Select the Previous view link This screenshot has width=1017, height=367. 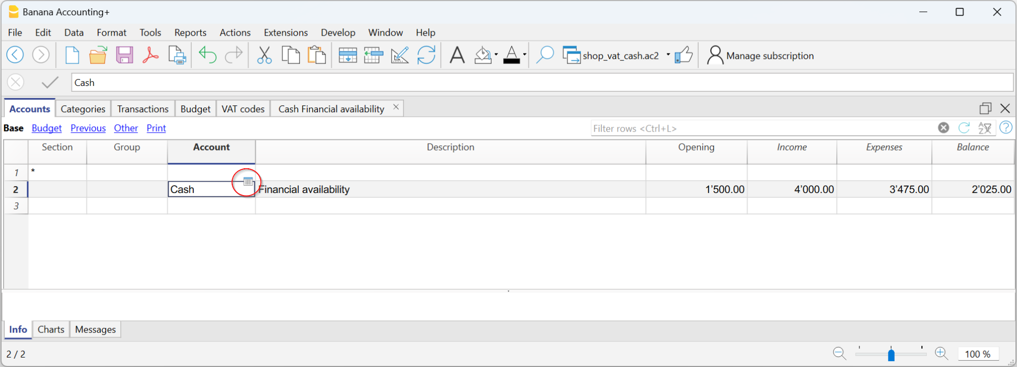(88, 128)
